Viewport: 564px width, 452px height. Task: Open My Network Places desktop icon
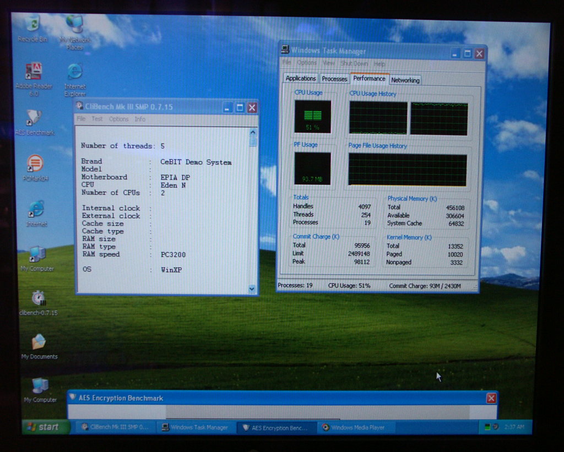click(75, 32)
